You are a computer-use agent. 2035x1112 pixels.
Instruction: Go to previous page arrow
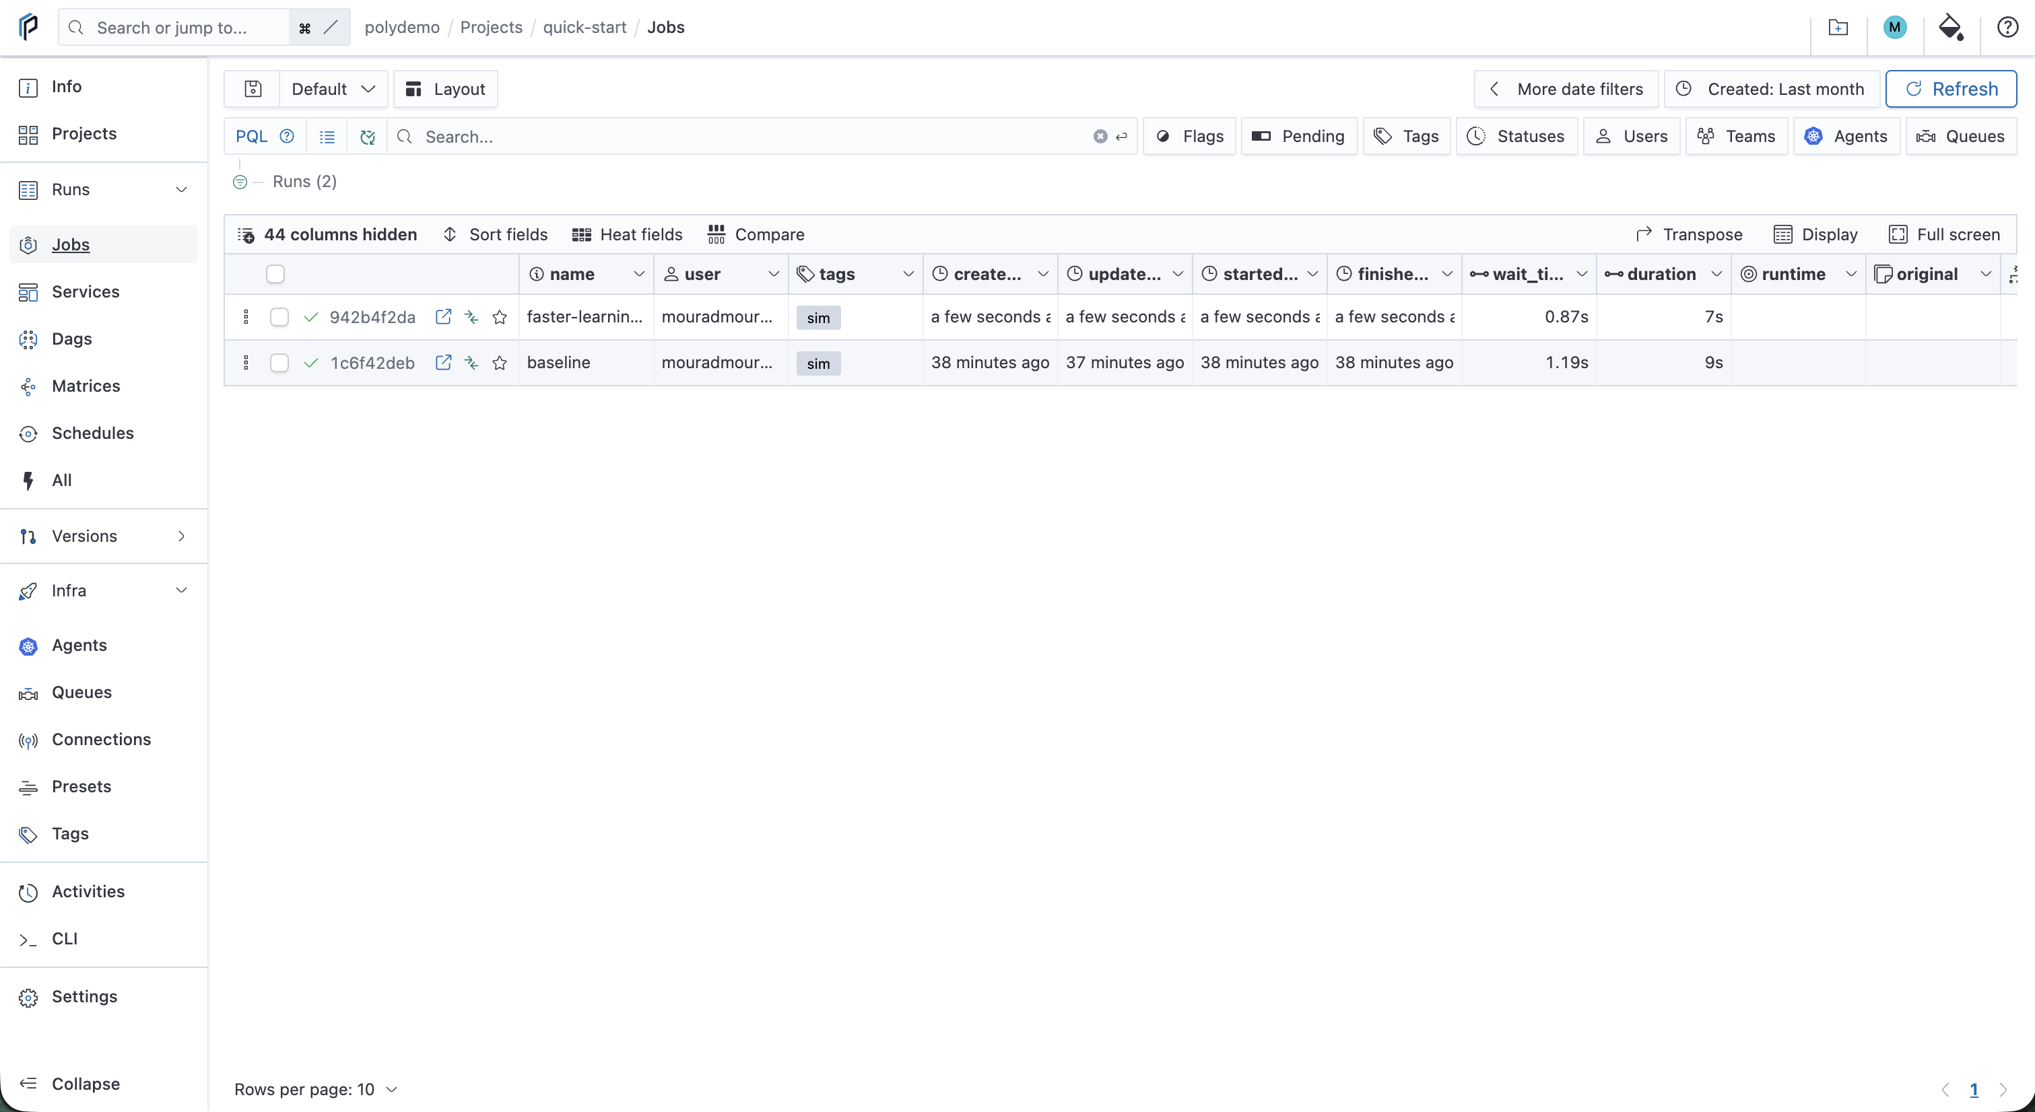pos(1945,1090)
